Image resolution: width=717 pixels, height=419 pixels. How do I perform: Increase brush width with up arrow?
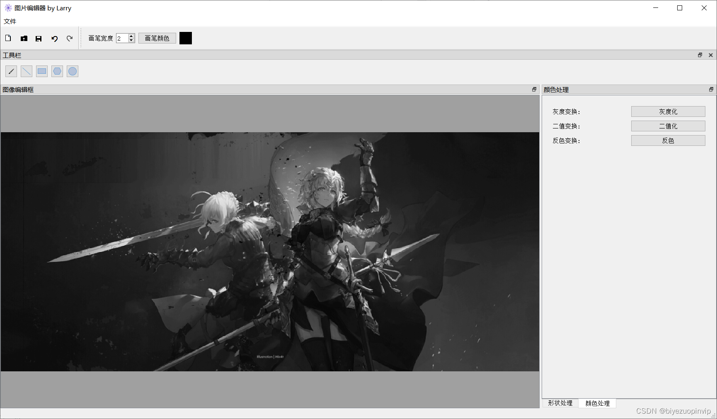click(x=131, y=36)
